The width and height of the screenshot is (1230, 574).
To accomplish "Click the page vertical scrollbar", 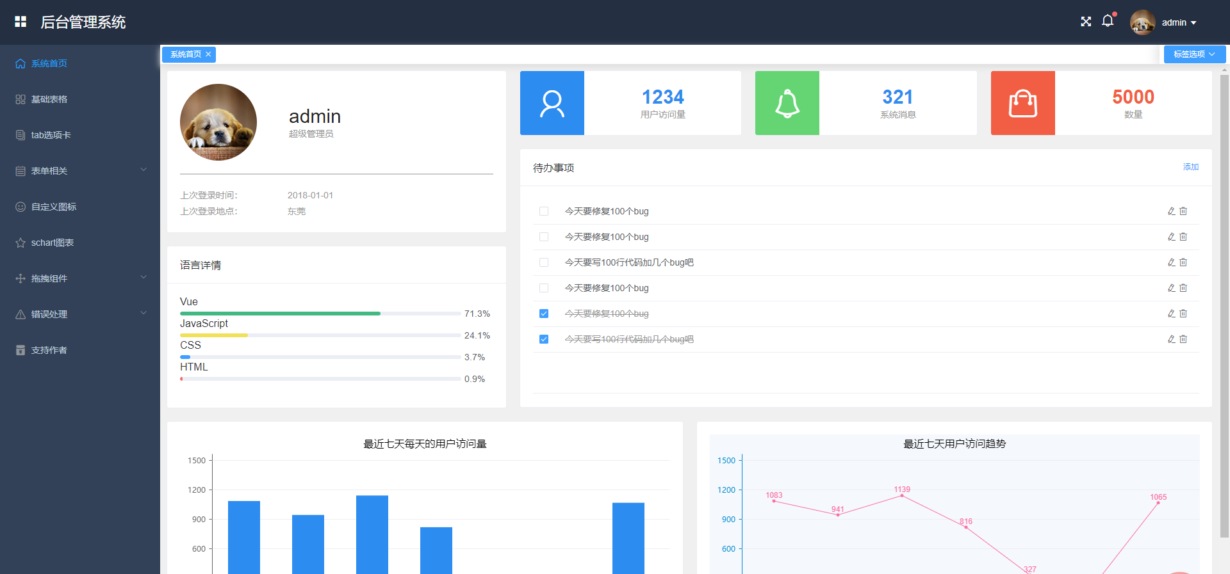I will [1224, 307].
